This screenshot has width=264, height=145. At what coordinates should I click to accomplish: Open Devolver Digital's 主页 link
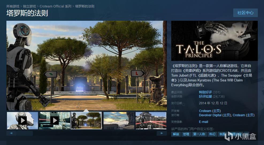pos(227,115)
